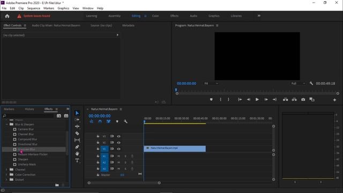Click the Add Marker button in Program monitor
343x193 pixels.
[x=211, y=100]
